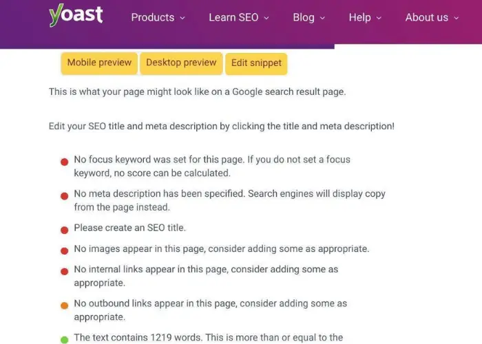
Task: Click the Yoast logo
Action: coord(76,15)
